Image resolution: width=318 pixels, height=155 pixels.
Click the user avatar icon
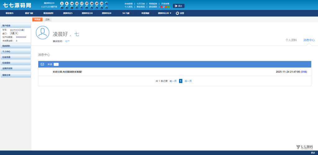coord(43,33)
